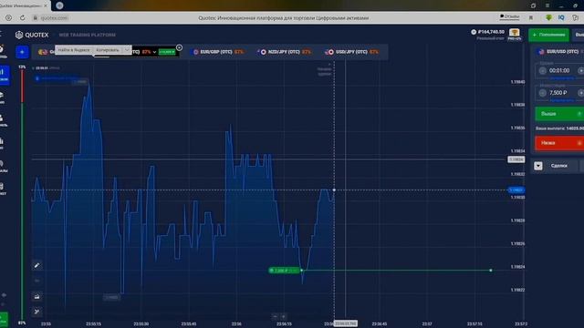Viewport: 584px width, 328px height.
Task: Click the green open trade label on chart
Action: pos(284,271)
